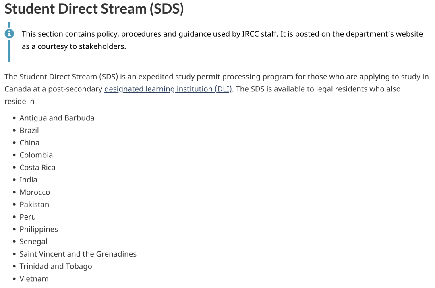Select the Trinidad and Tobago entry
The height and width of the screenshot is (288, 435).
pyautogui.click(x=56, y=266)
